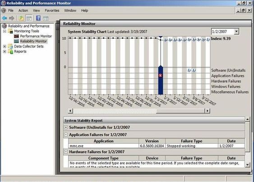Click the Reliability Monitor tree icon
The width and height of the screenshot is (254, 182).
coord(17,41)
